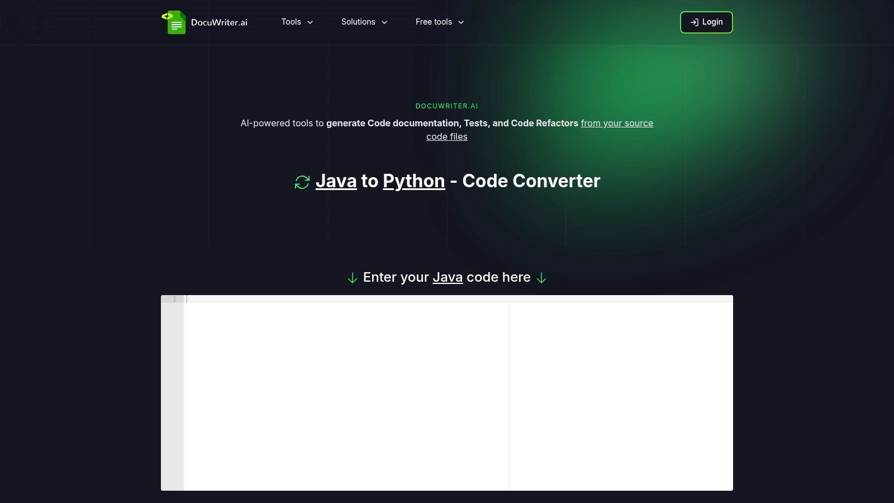The image size is (894, 503).
Task: Expand the Solutions chevron arrow
Action: (x=384, y=22)
